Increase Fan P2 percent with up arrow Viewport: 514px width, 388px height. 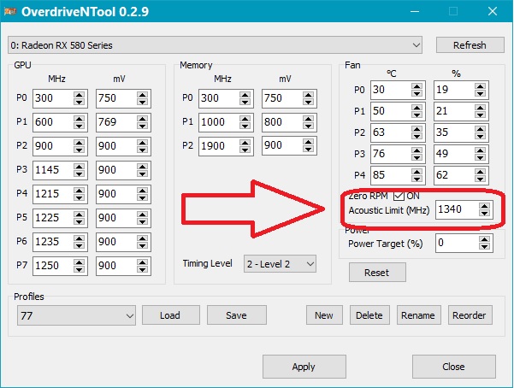click(x=481, y=129)
